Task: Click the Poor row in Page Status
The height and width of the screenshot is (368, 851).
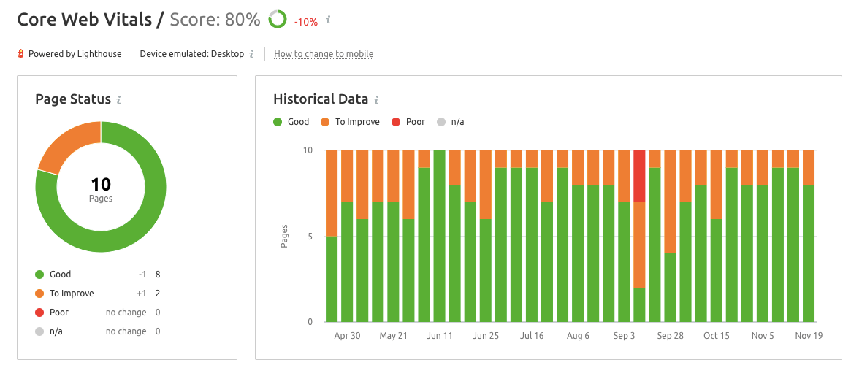Action: [97, 313]
